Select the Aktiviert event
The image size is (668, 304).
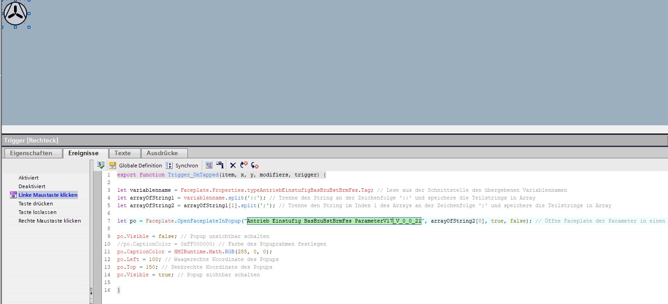coord(29,178)
